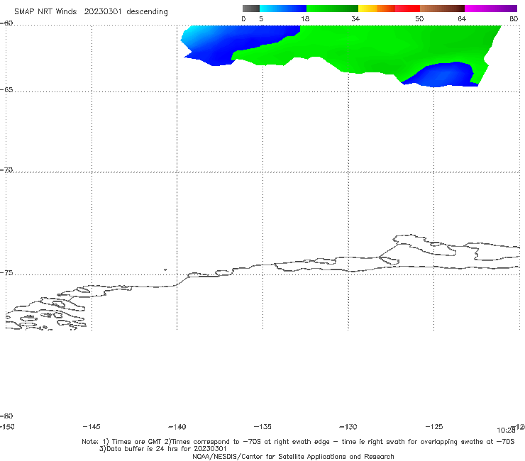This screenshot has height=461, width=525.
Task: Click the color scale label '18'
Action: (x=304, y=18)
